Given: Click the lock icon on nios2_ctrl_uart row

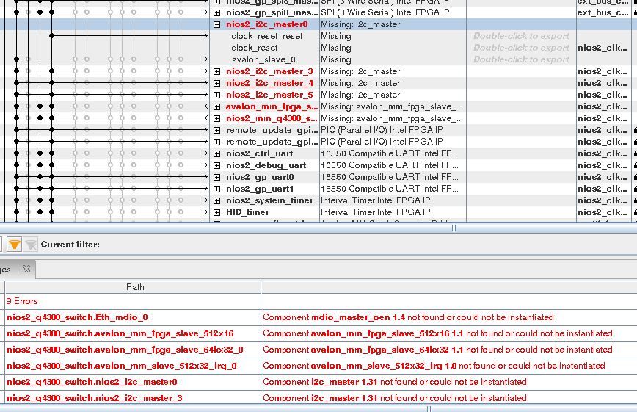Looking at the screenshot, I should (x=634, y=153).
